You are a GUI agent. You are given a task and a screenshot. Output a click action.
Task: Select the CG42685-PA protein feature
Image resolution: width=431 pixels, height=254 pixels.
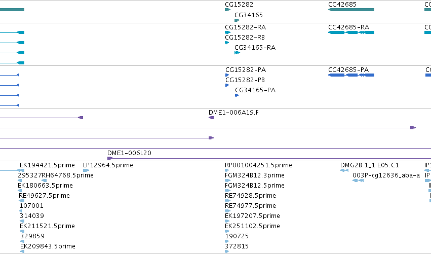[351, 75]
